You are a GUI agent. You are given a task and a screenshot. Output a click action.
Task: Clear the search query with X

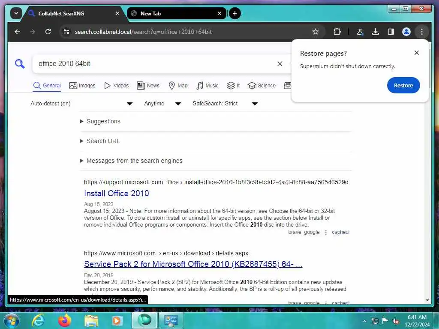(280, 64)
